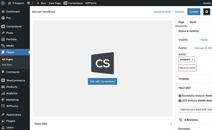Open WPForms in admin bar
This screenshot has height=130, width=212.
pos(91,3)
